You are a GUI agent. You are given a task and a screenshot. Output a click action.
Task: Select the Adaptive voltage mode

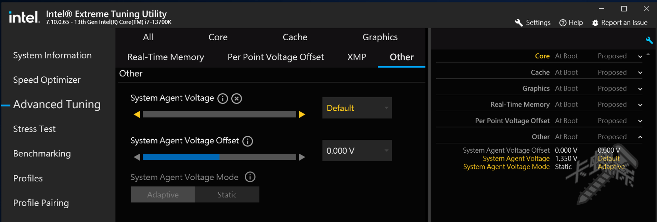(x=163, y=195)
